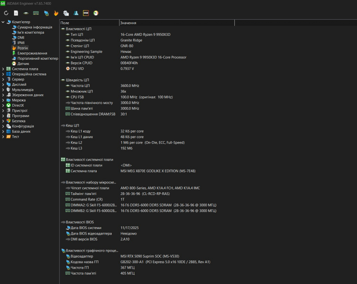The image size is (357, 284).
Task: Click the memory module toolbar icon
Action: [36, 13]
